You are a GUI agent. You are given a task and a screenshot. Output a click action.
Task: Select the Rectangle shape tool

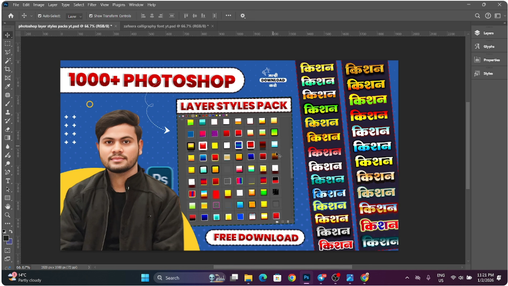pyautogui.click(x=8, y=198)
